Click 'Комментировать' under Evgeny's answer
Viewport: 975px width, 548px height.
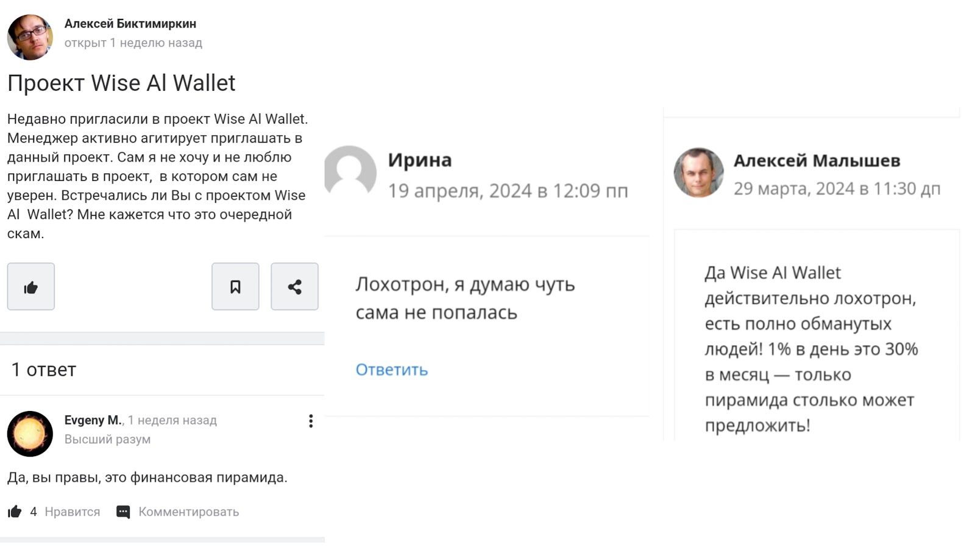(189, 511)
